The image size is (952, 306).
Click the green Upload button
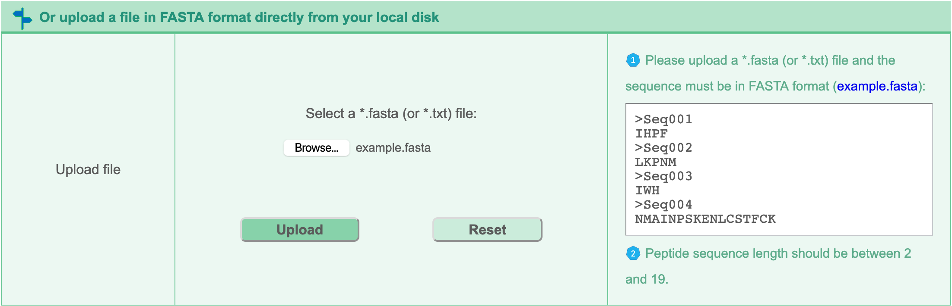[x=300, y=230]
